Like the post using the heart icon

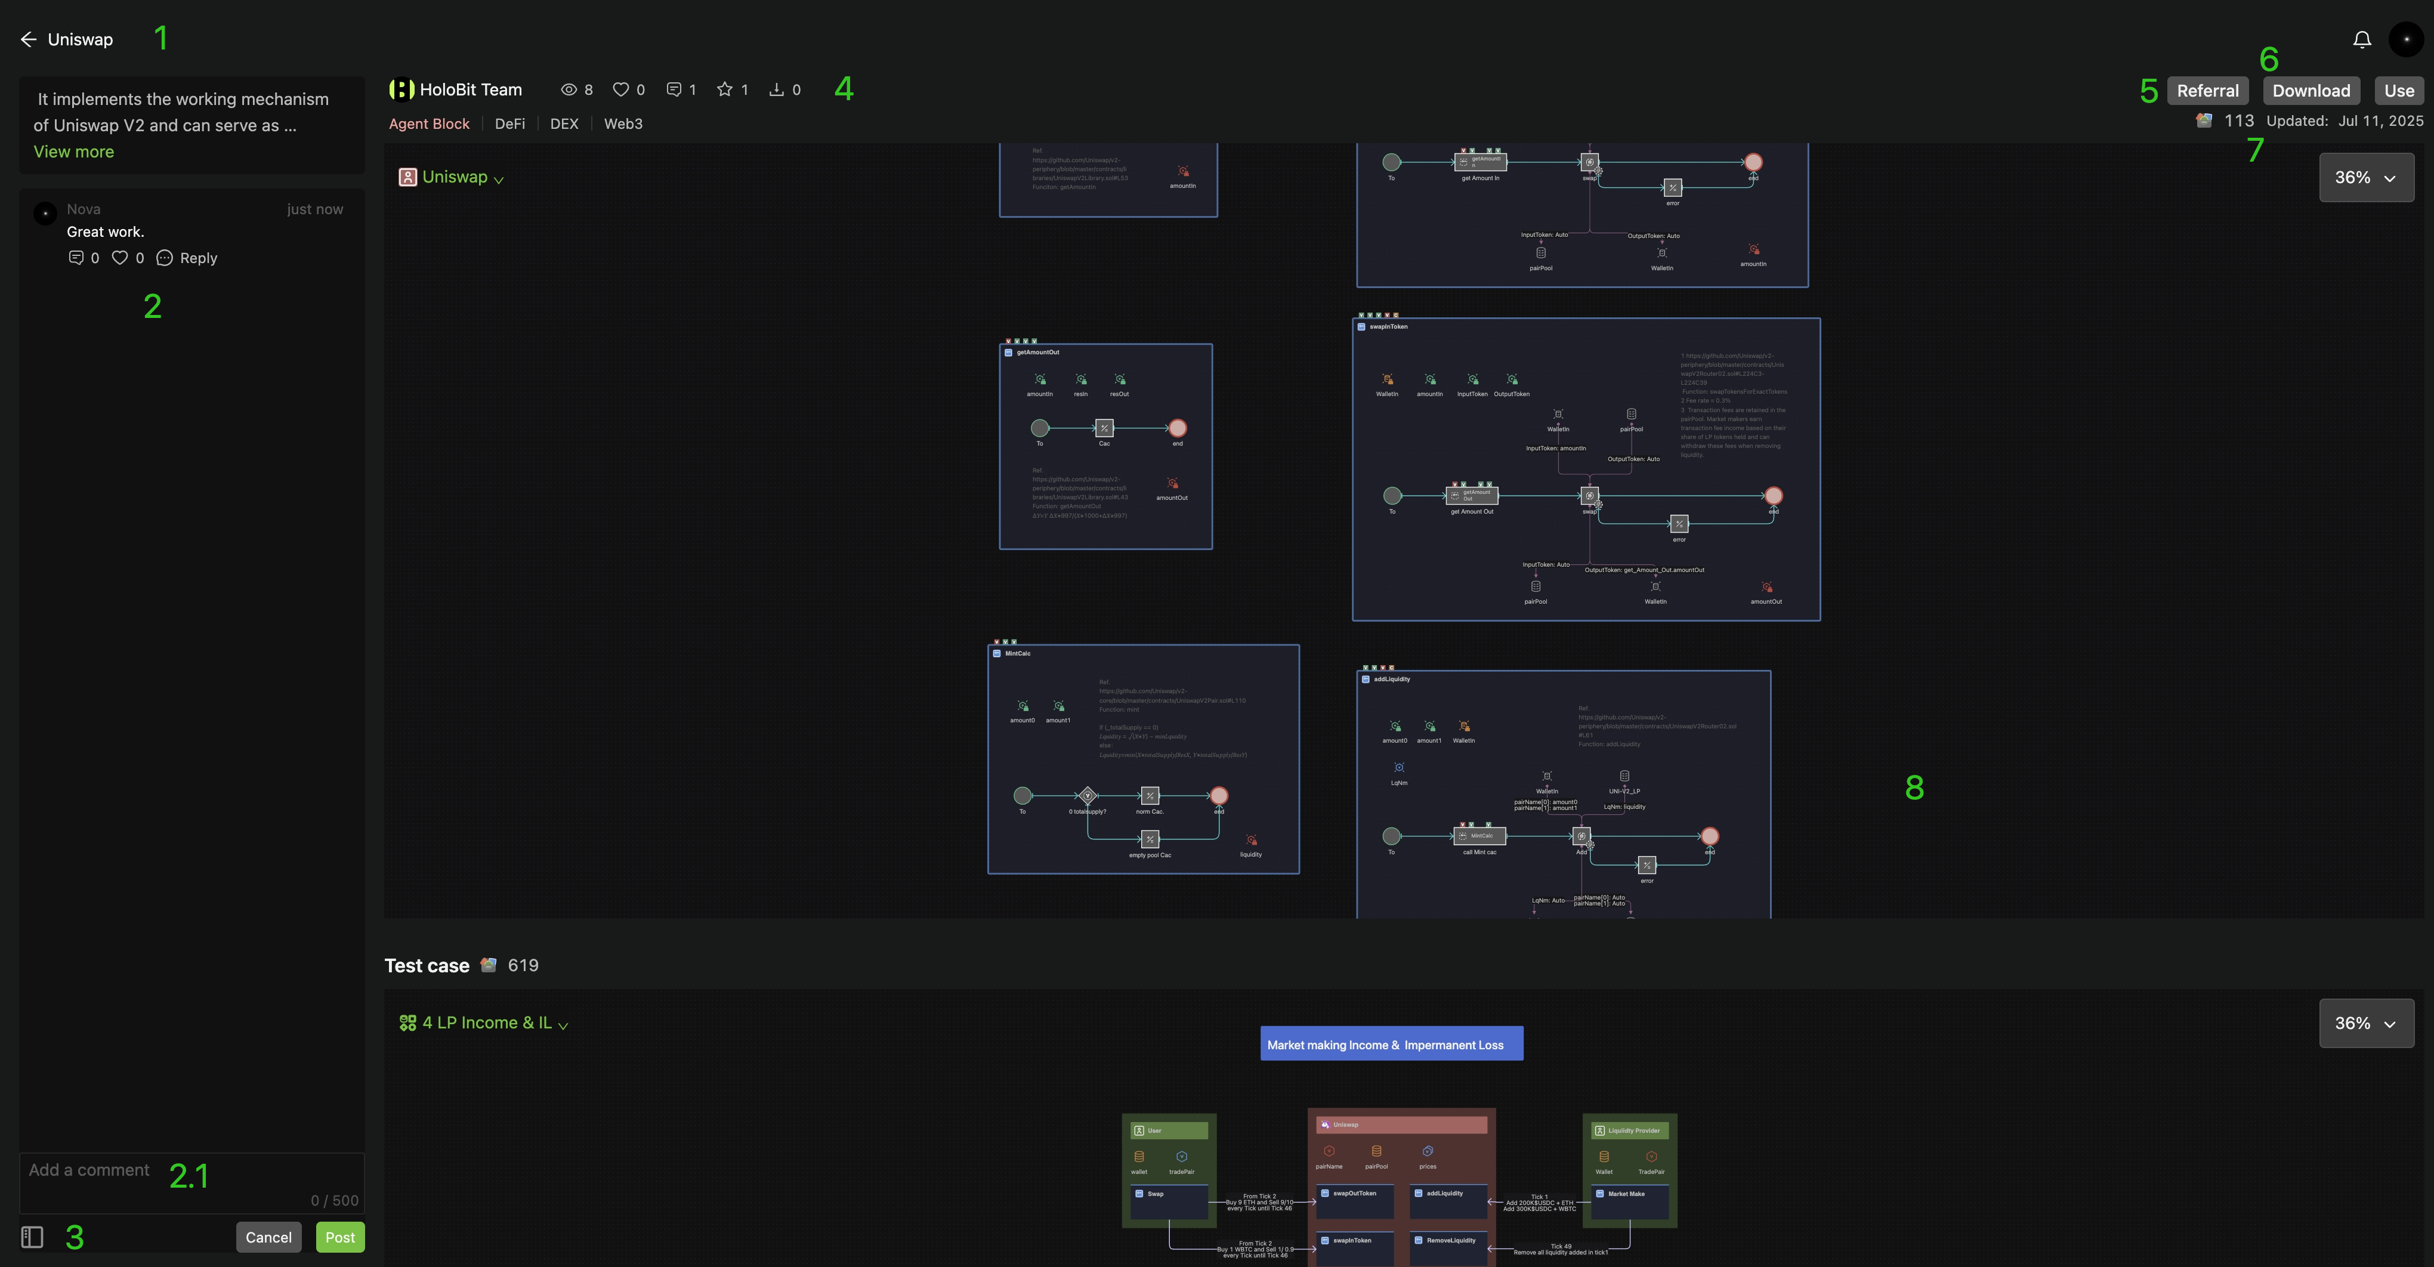(621, 89)
